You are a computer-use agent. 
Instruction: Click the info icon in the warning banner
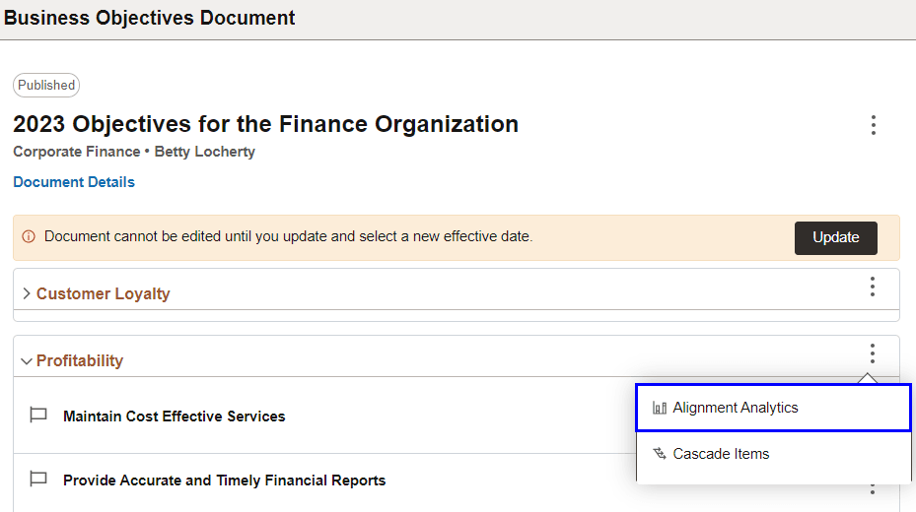click(29, 237)
